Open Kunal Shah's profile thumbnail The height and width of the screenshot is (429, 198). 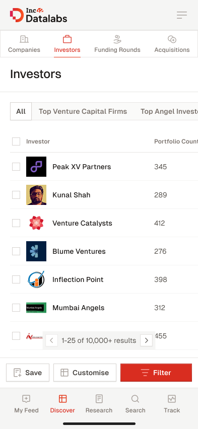(x=36, y=195)
